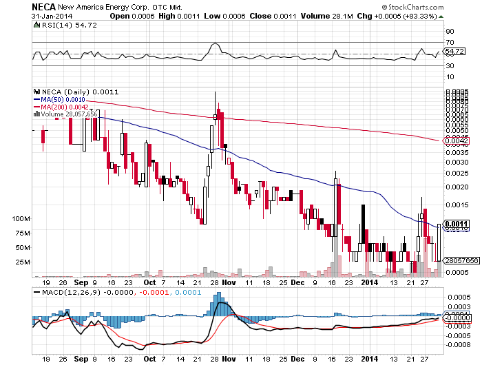Click the Sep label beneath the MACD panel
482x365 pixels.
(x=81, y=359)
